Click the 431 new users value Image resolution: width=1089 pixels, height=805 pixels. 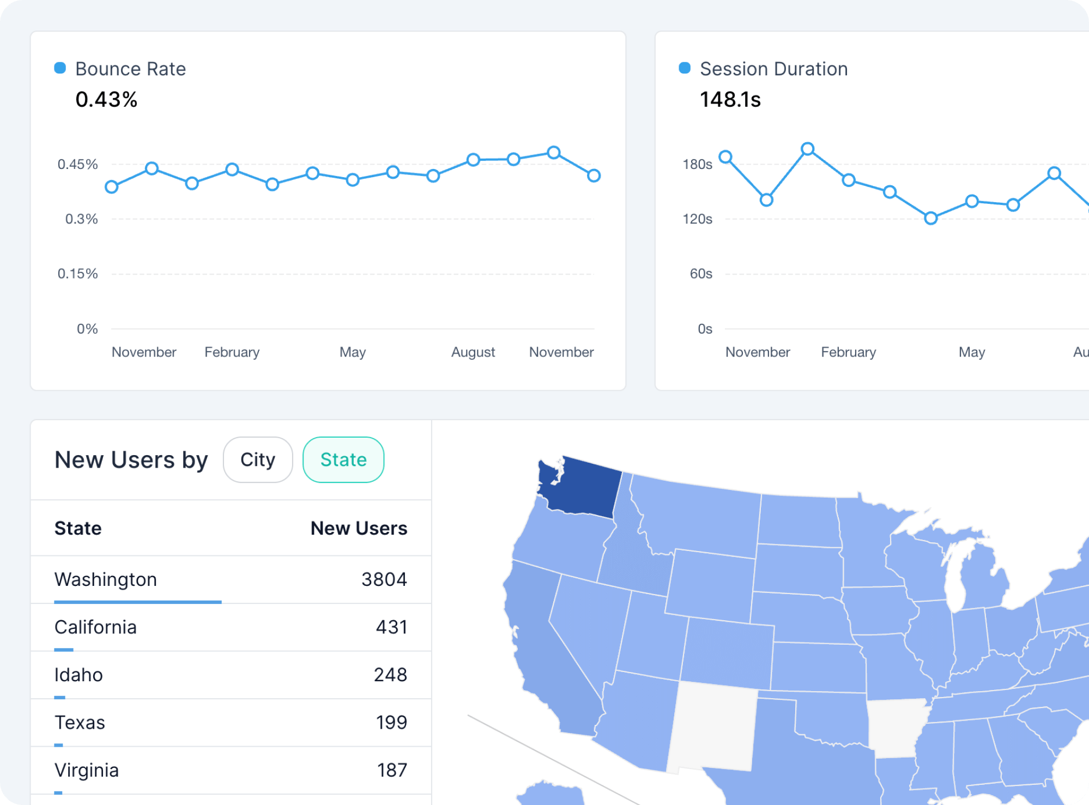(391, 627)
